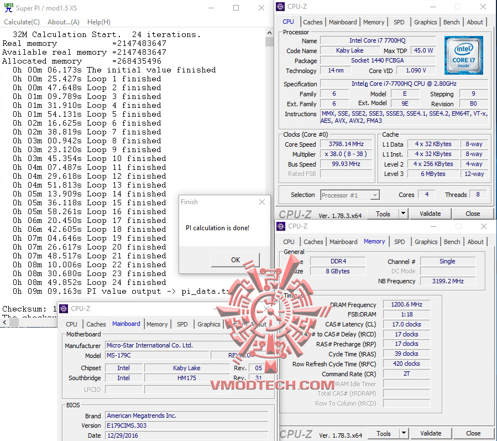Open the Help(H) menu in Super PI
This screenshot has width=497, height=441.
pyautogui.click(x=98, y=22)
